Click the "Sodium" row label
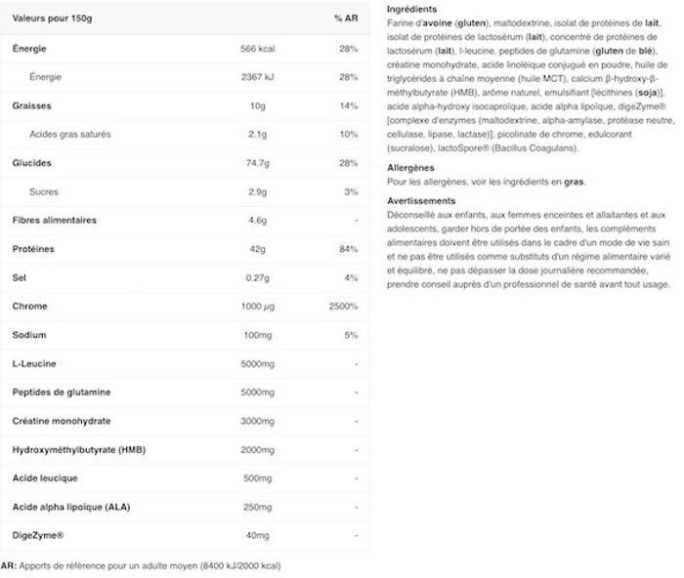This screenshot has height=578, width=684. [30, 335]
